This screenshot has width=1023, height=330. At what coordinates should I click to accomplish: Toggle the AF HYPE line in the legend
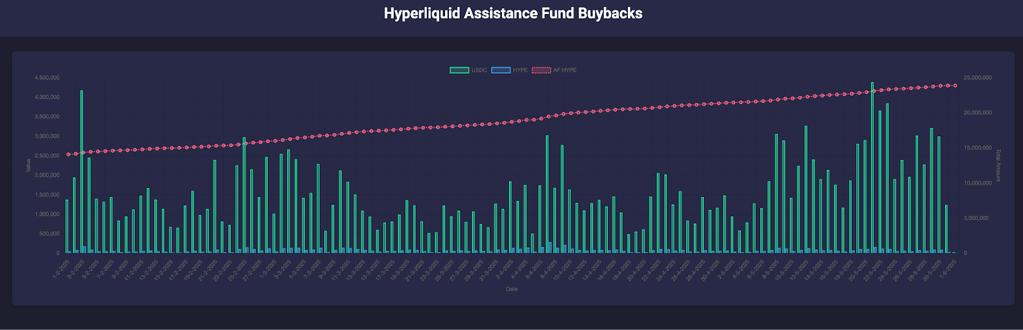pyautogui.click(x=554, y=70)
